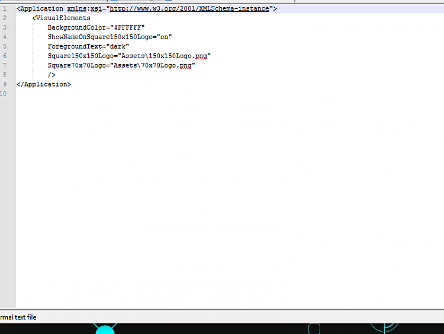
Task: Click line number 2 in the margin
Action: (5, 18)
